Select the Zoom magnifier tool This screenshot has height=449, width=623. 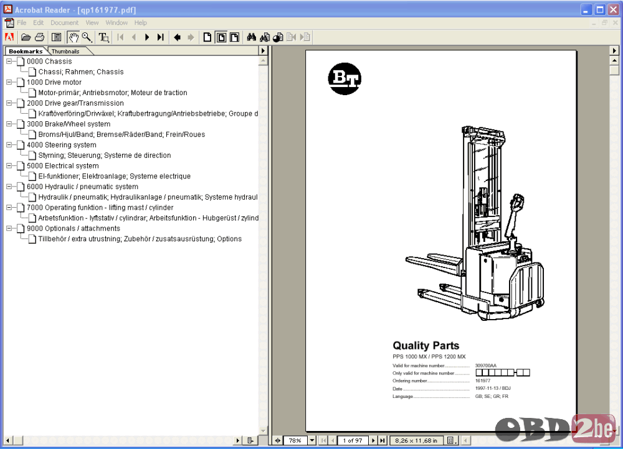tap(87, 37)
